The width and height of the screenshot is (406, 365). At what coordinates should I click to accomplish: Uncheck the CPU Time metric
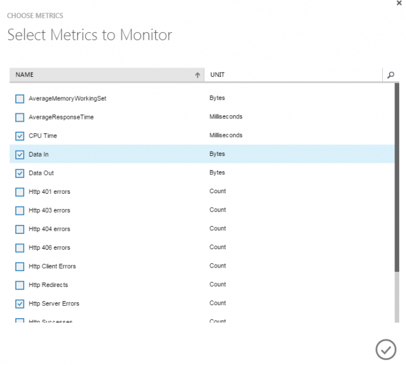coord(19,136)
